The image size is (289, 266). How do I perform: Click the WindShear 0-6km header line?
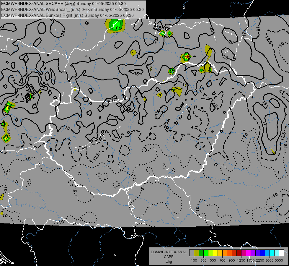tap(72, 9)
